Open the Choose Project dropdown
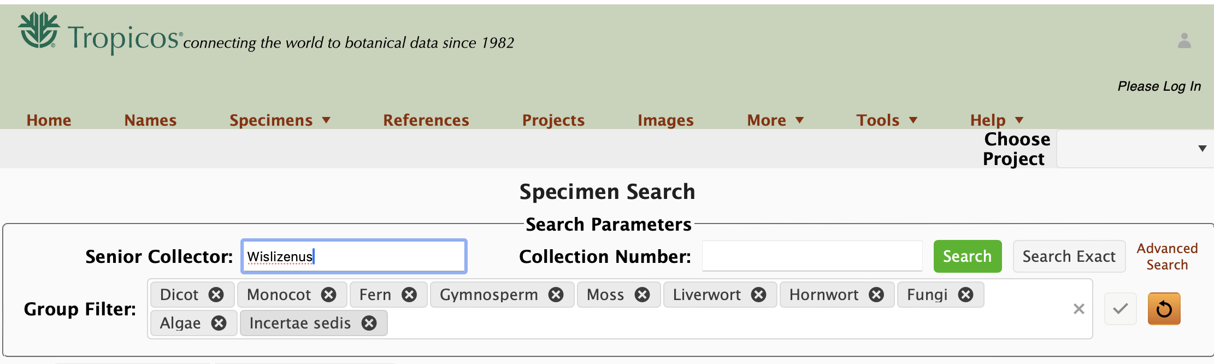1214x364 pixels. point(1134,149)
